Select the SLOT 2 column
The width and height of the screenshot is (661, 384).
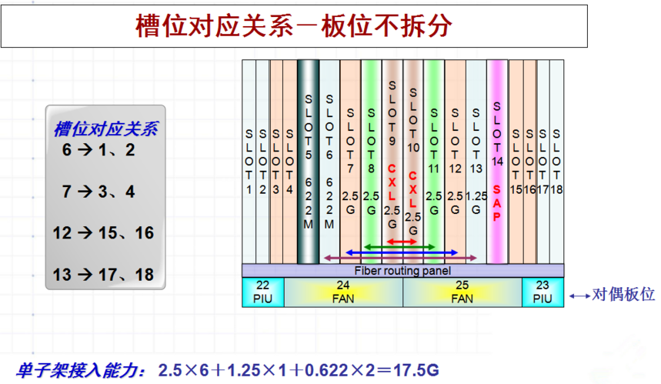262,162
